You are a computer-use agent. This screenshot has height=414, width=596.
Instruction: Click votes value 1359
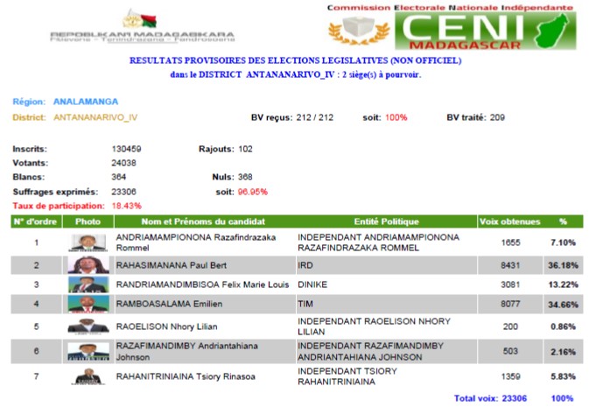510,376
